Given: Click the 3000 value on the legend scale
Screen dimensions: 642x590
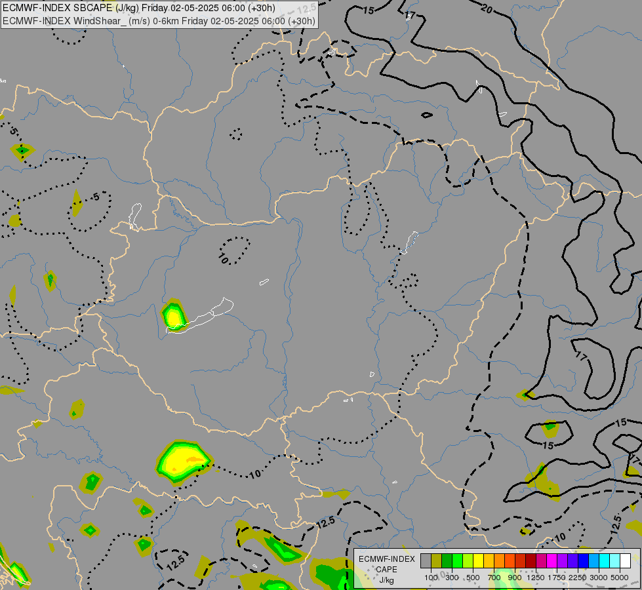Looking at the screenshot, I should pos(599,578).
